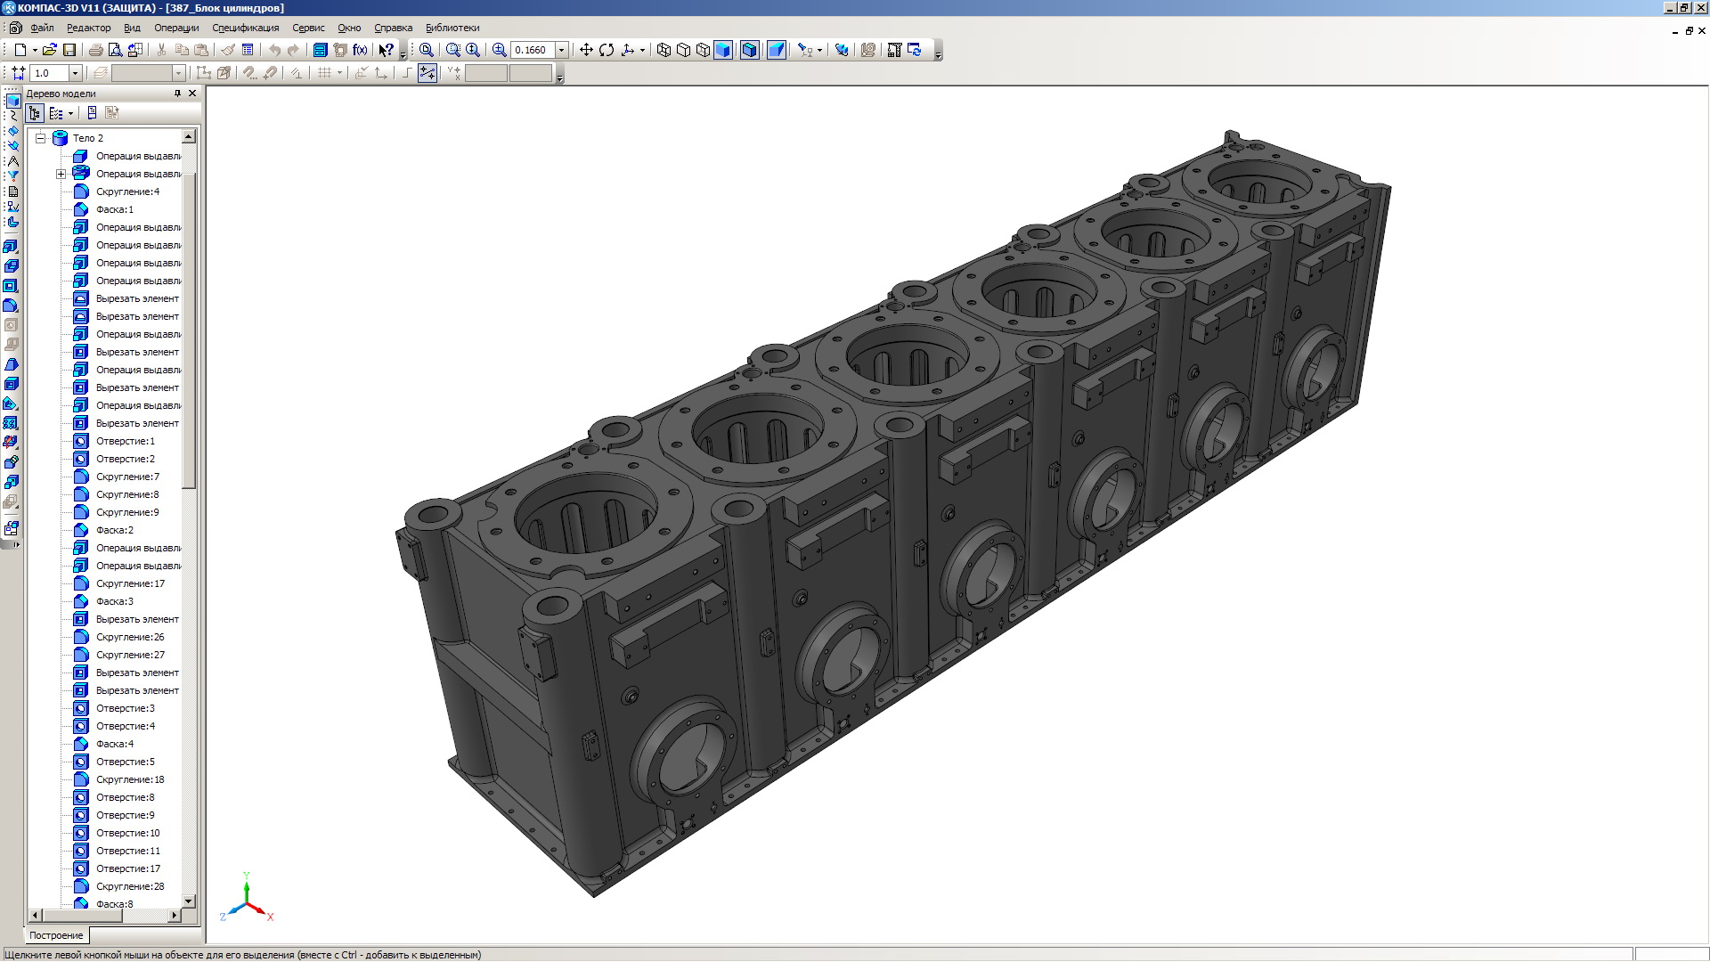Toggle model tree structure display mode
The image size is (1710, 962).
(35, 113)
